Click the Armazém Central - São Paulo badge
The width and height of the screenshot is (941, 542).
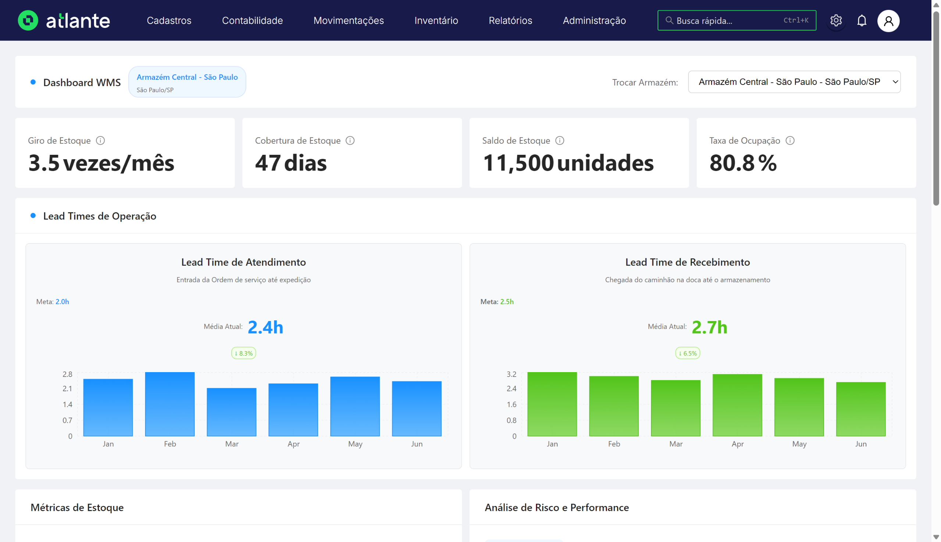(187, 82)
